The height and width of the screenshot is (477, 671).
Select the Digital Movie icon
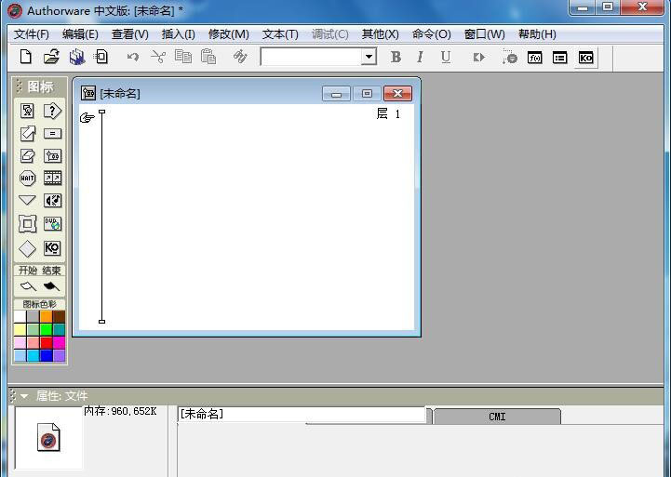point(52,178)
